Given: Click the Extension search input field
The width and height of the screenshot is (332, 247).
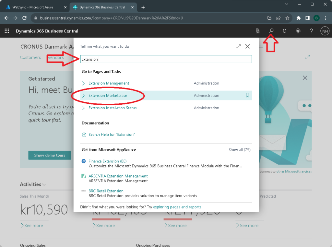Looking at the screenshot, I should tap(166, 59).
